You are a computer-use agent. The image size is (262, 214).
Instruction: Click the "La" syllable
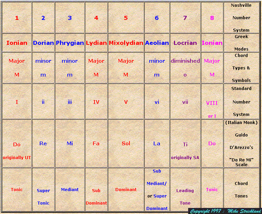tap(157, 144)
